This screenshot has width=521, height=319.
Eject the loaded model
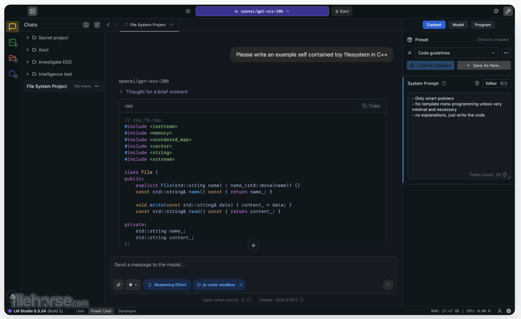point(342,11)
